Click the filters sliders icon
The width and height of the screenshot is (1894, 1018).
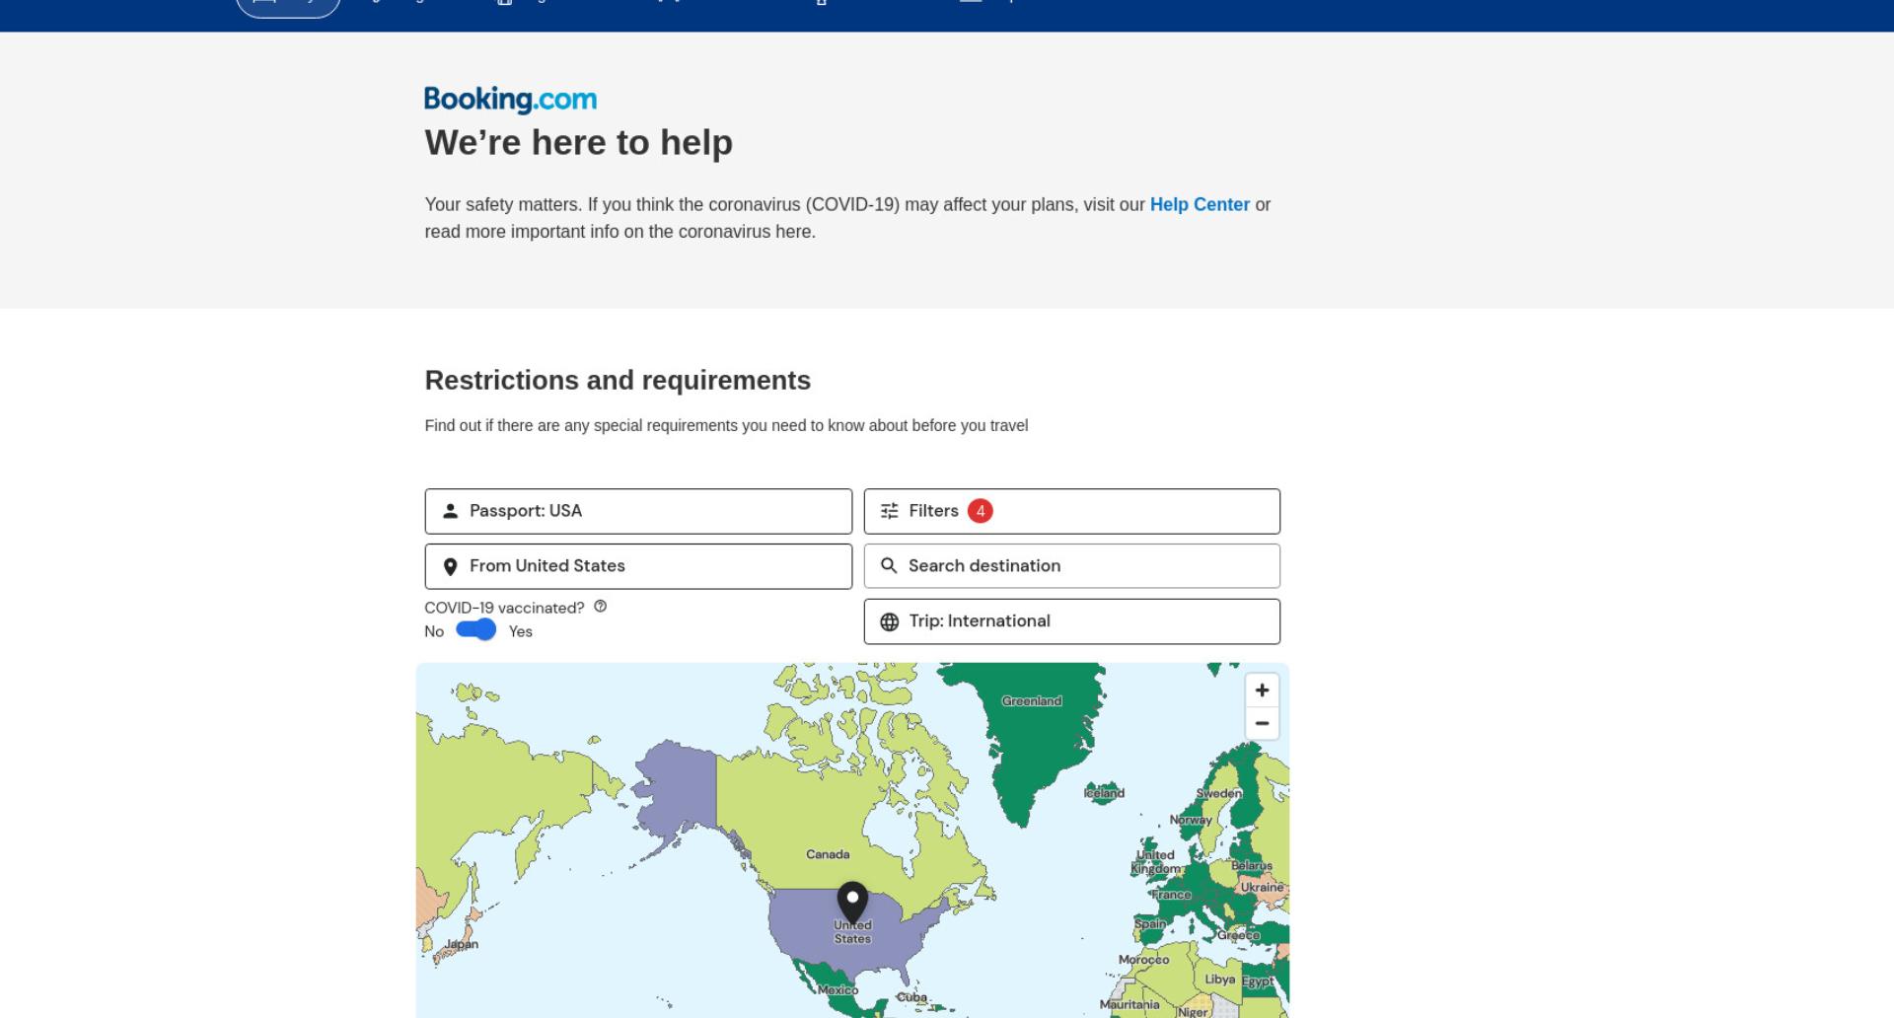(x=889, y=511)
